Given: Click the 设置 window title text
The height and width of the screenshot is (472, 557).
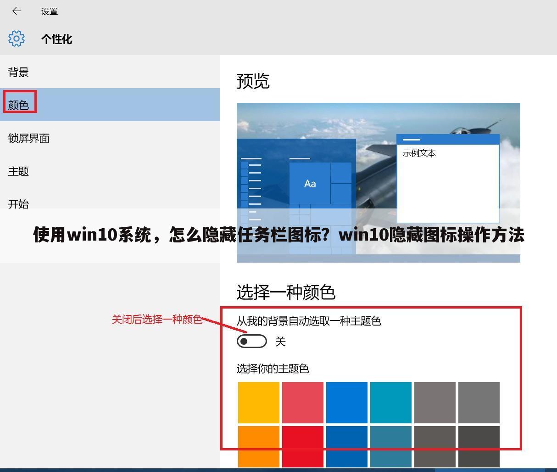Looking at the screenshot, I should [x=50, y=11].
